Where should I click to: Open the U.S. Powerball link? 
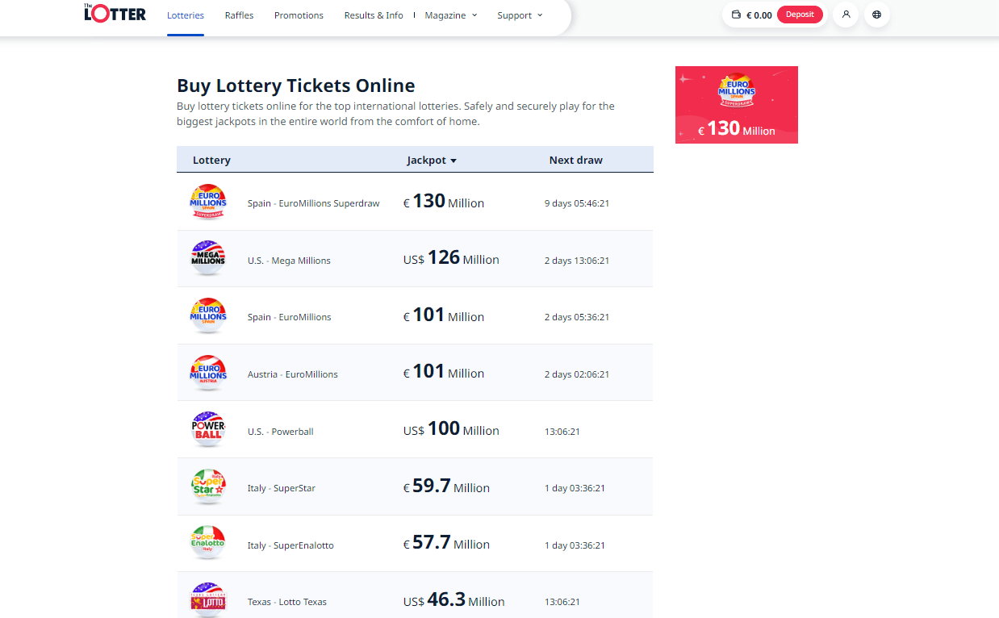pyautogui.click(x=281, y=431)
